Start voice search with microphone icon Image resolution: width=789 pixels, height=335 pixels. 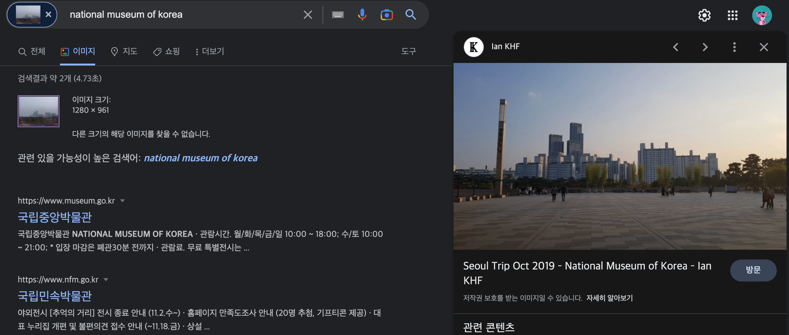362,14
